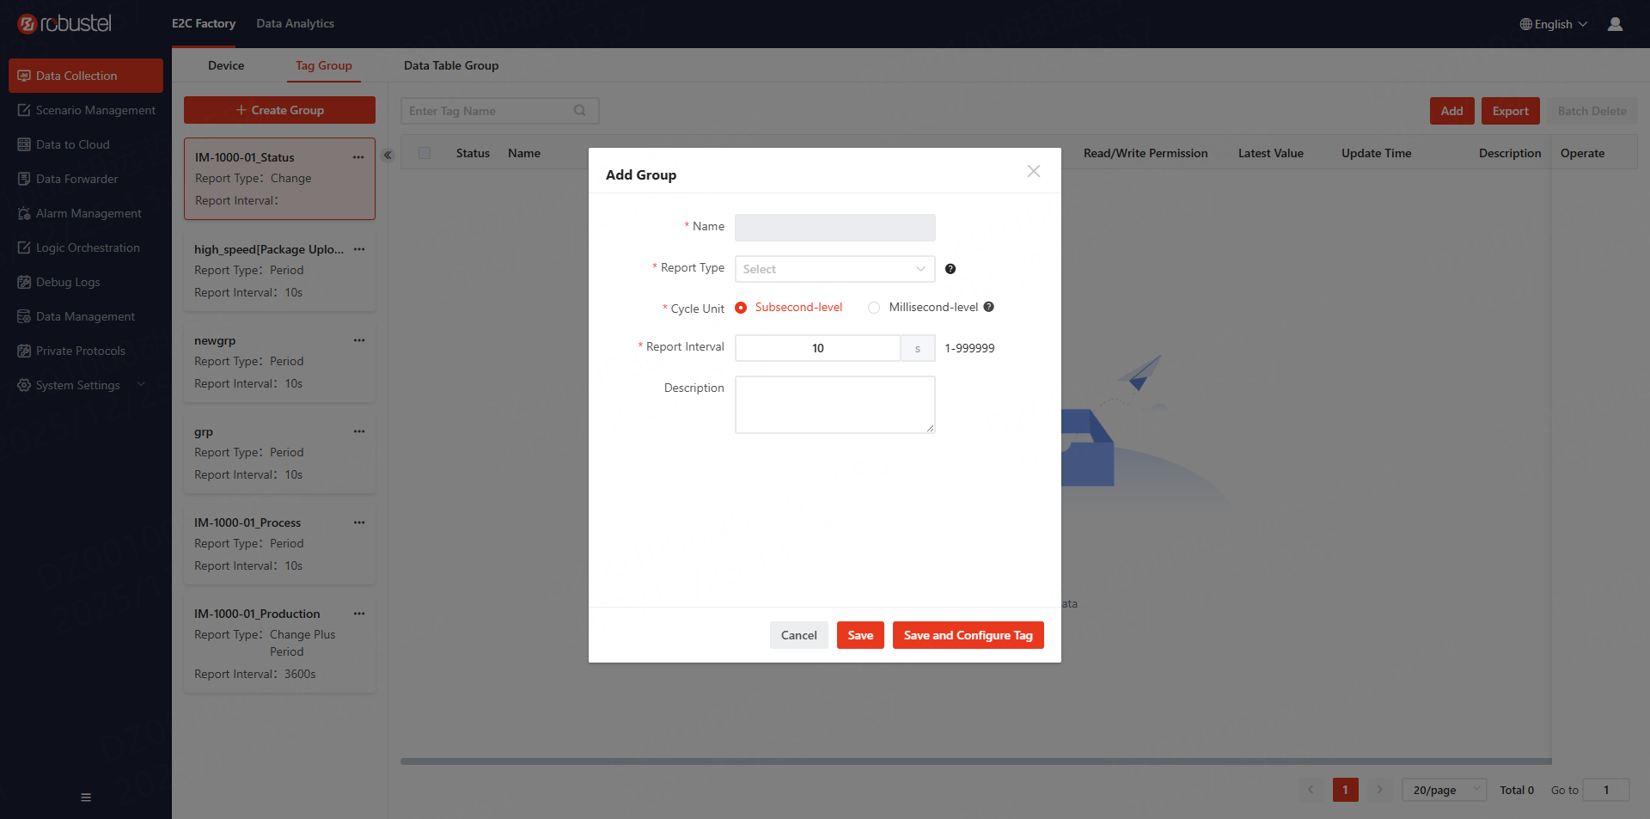The height and width of the screenshot is (819, 1650).
Task: Expand the 20/page page size dropdown
Action: (1444, 790)
